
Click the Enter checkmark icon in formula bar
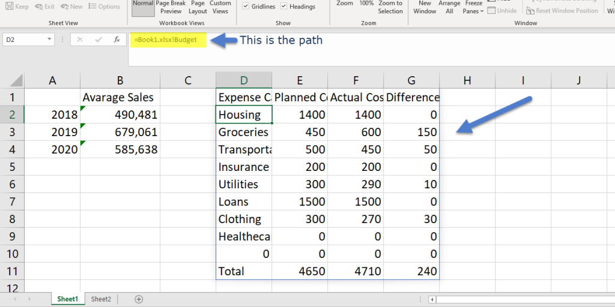97,40
